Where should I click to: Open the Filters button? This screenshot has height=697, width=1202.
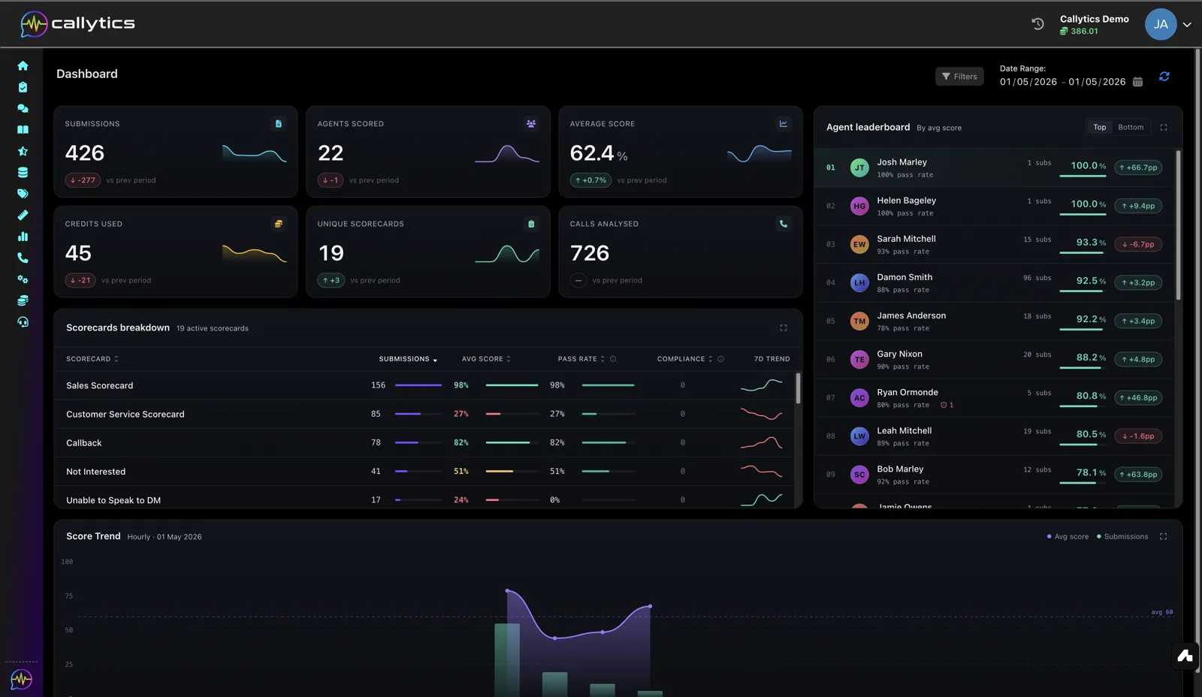pyautogui.click(x=959, y=77)
